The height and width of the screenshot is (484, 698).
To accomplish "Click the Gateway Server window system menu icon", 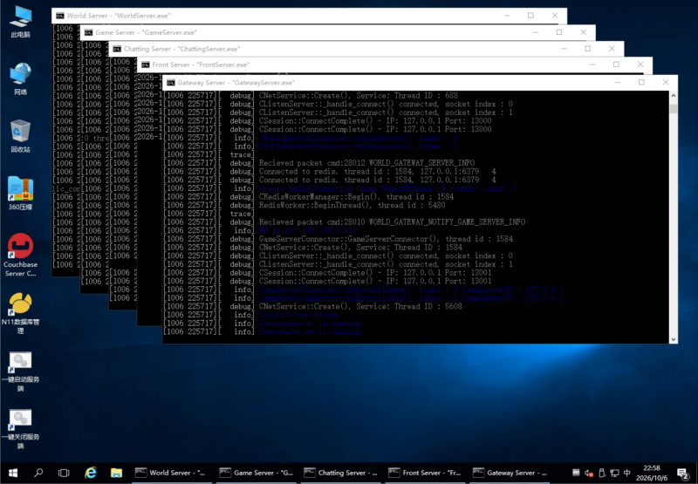I will 171,83.
